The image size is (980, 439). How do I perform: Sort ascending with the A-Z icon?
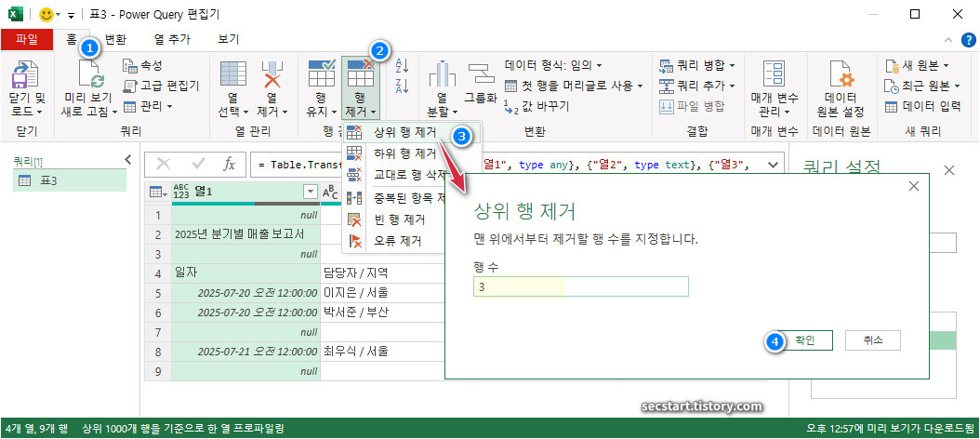[x=402, y=65]
